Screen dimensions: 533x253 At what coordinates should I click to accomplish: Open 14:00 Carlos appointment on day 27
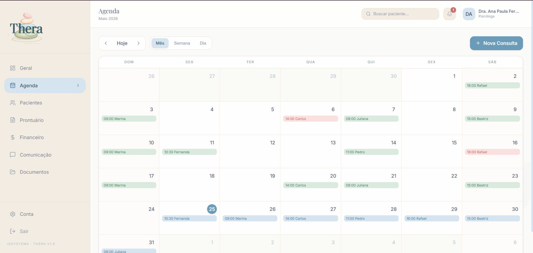pos(310,218)
